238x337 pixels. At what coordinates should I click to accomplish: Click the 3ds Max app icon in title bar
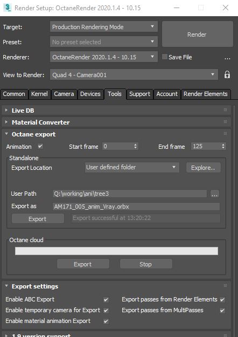click(8, 8)
